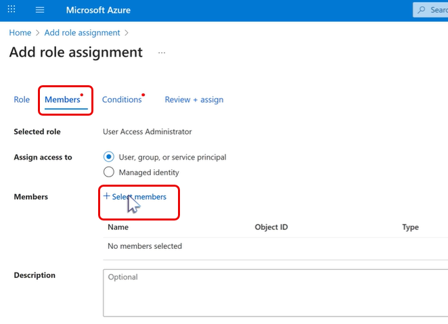Click the Object ID column header
This screenshot has width=448, height=324.
tap(271, 227)
